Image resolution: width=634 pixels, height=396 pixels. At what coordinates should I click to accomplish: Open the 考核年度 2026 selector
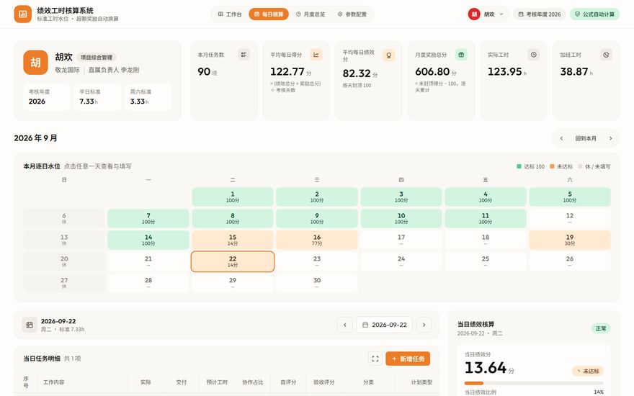(540, 14)
